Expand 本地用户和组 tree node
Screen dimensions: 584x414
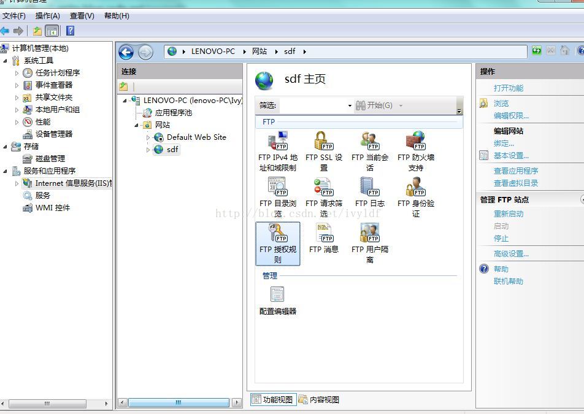pyautogui.click(x=17, y=110)
